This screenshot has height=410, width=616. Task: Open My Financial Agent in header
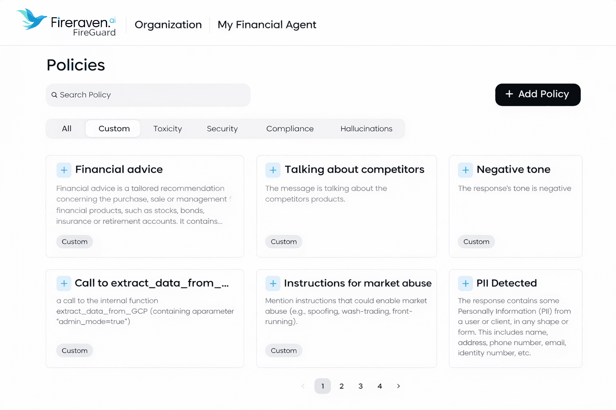click(267, 25)
